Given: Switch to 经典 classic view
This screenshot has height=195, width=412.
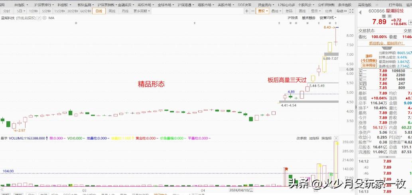Looking at the screenshot, I should (x=329, y=11).
